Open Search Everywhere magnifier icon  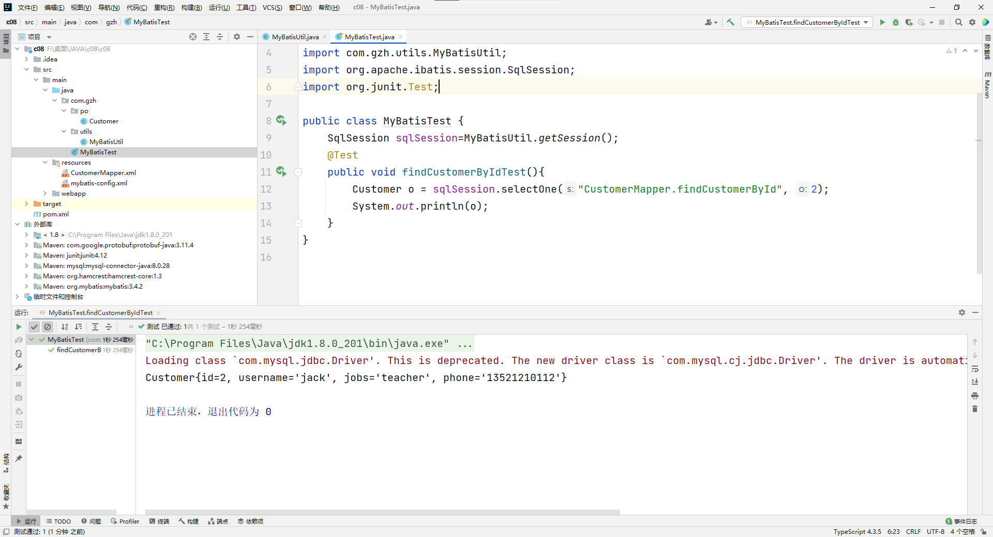coord(958,22)
